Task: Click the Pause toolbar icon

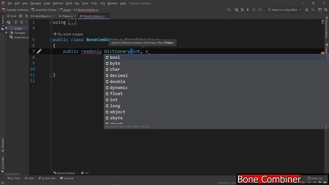Action: [254, 10]
